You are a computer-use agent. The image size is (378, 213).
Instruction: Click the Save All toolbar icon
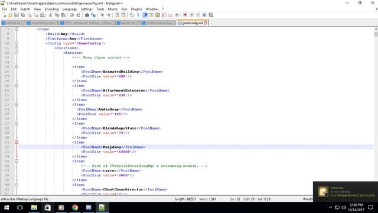tap(22, 15)
